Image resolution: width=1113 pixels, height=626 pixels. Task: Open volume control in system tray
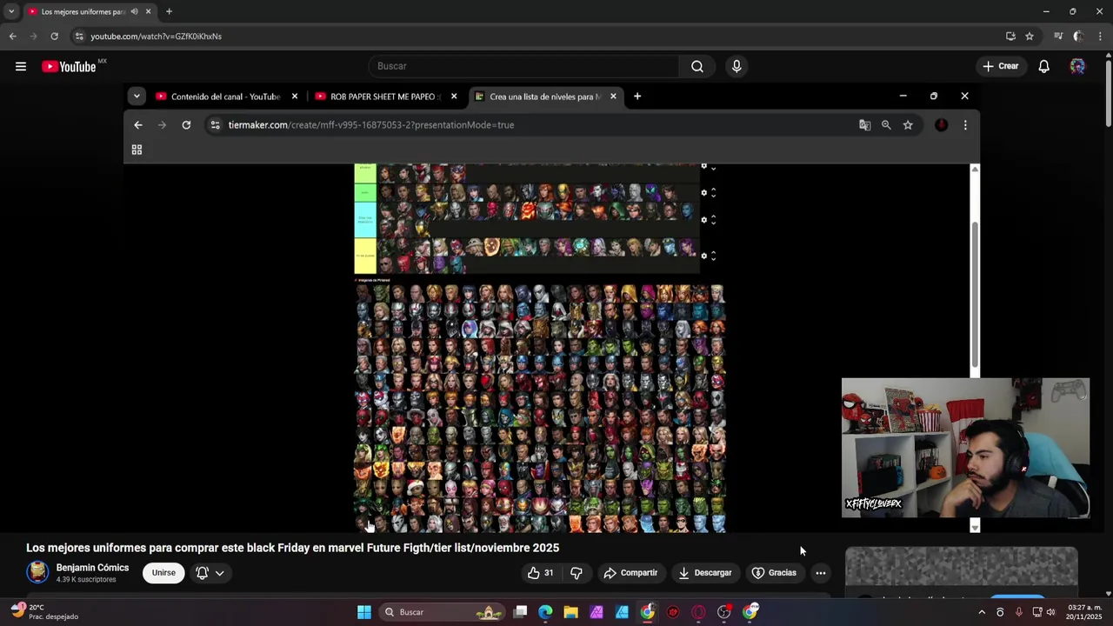[1050, 612]
